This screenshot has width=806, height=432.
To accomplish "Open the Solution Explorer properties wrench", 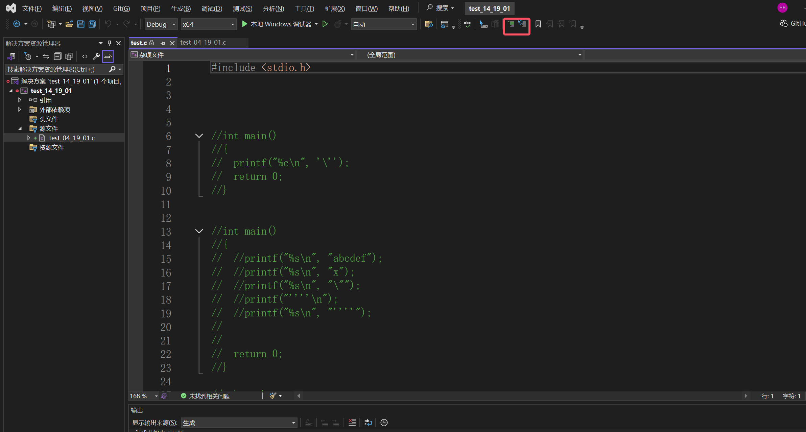I will click(96, 56).
